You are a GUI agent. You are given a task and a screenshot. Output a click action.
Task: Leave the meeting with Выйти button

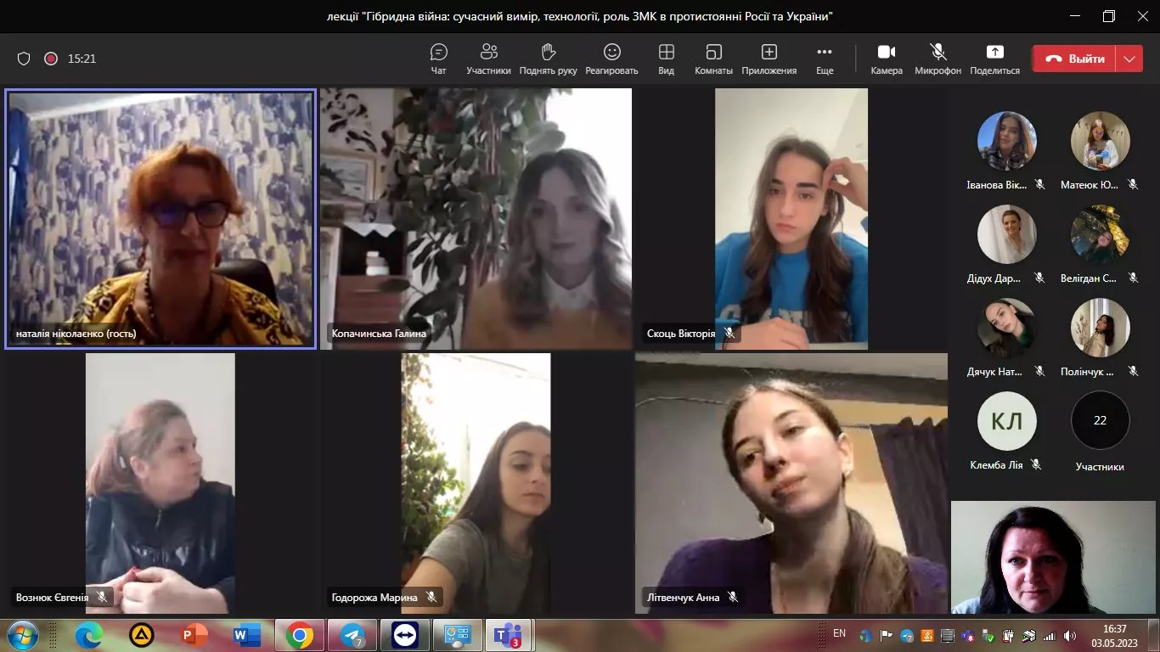point(1074,59)
